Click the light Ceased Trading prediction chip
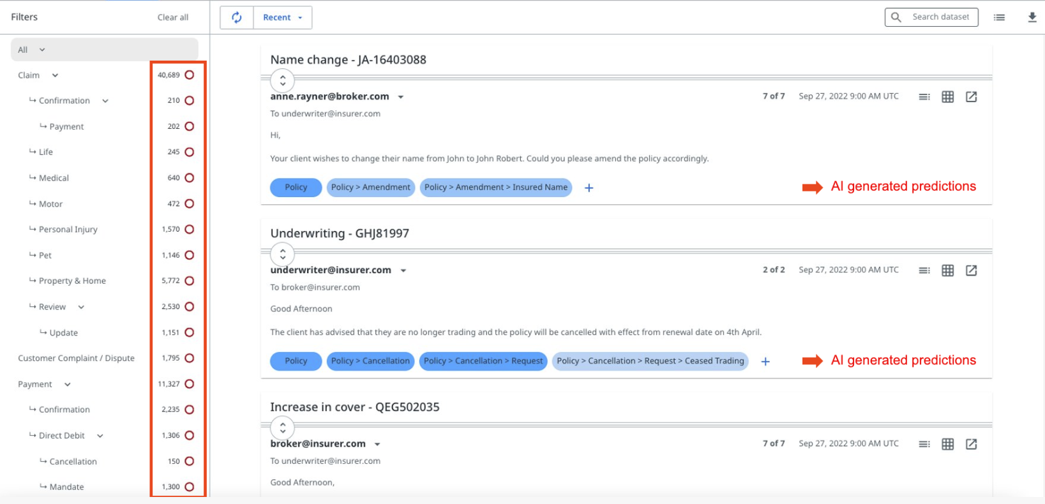1045x504 pixels. (x=650, y=361)
